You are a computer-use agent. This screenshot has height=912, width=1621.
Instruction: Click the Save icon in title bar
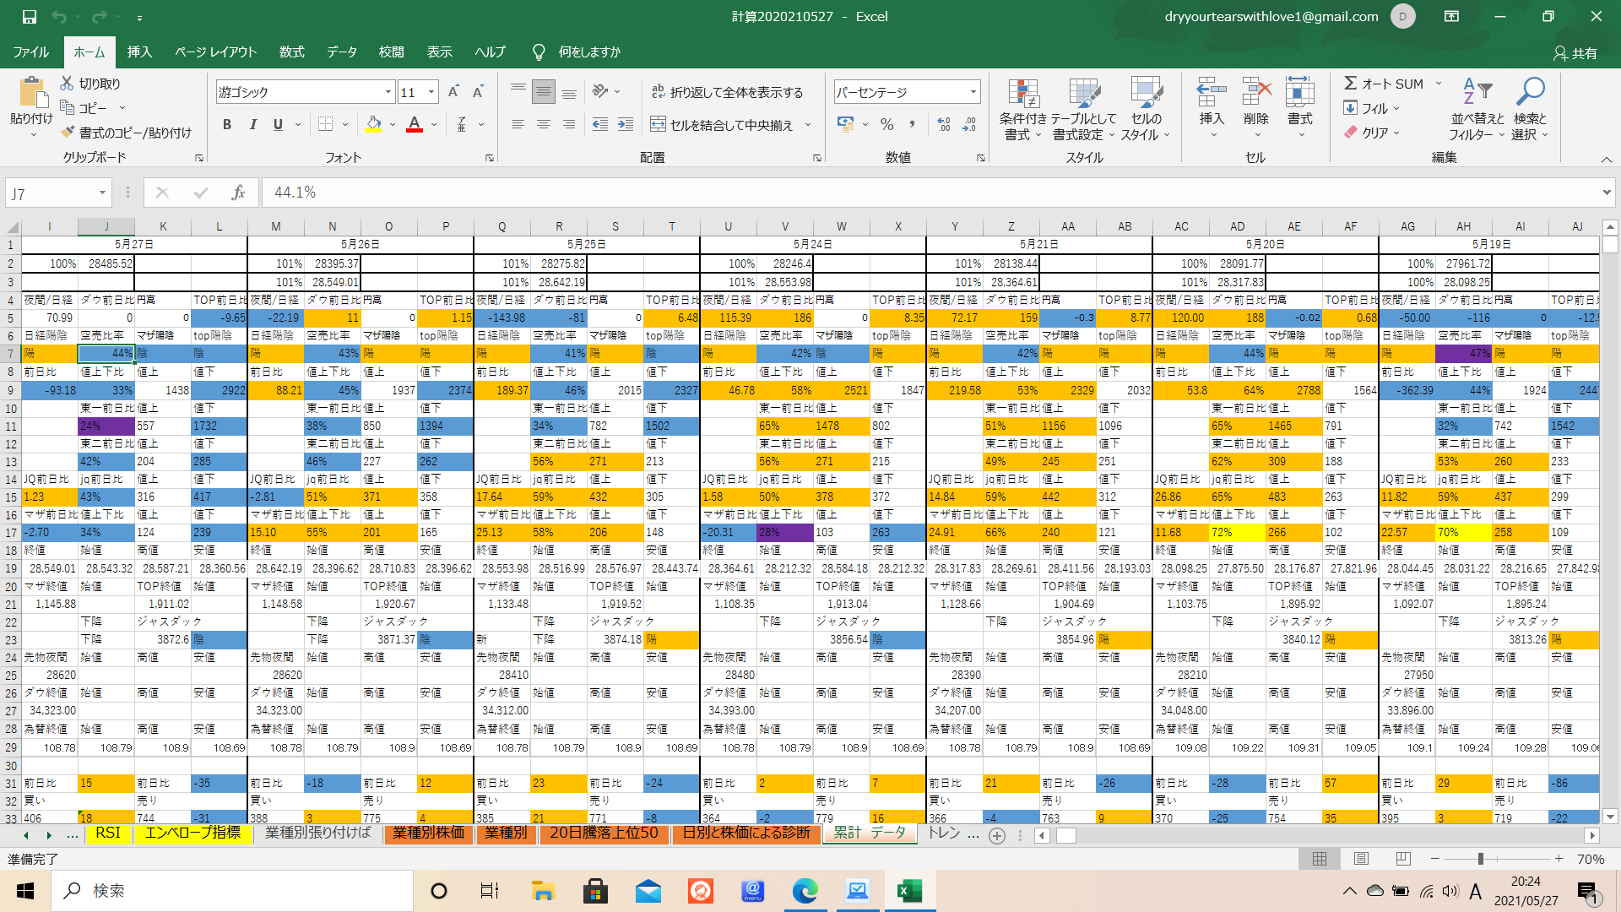pyautogui.click(x=29, y=17)
